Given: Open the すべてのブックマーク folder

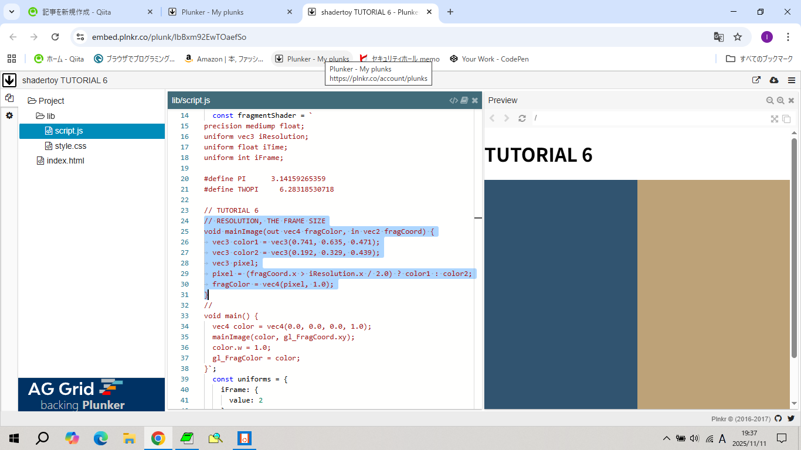Looking at the screenshot, I should click(759, 59).
